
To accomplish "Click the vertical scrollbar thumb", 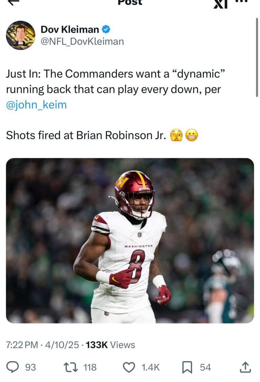I will point(257,57).
